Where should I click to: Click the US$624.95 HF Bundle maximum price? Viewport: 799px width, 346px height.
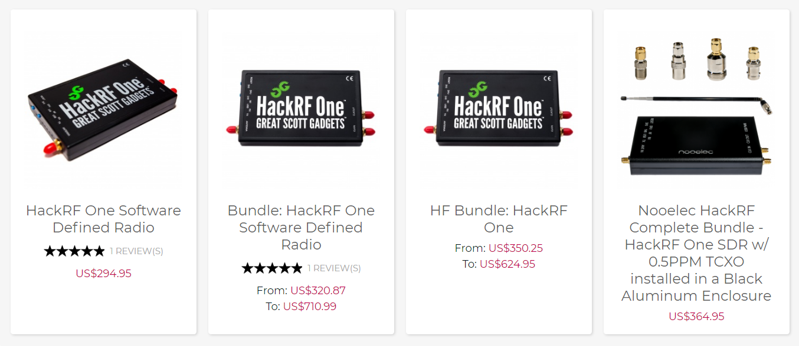[507, 264]
